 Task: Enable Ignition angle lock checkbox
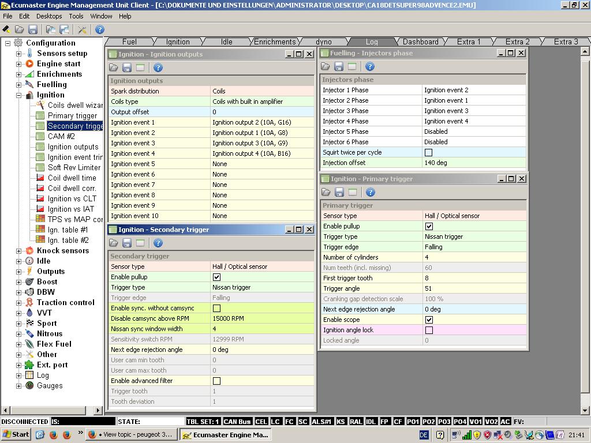[x=429, y=330]
